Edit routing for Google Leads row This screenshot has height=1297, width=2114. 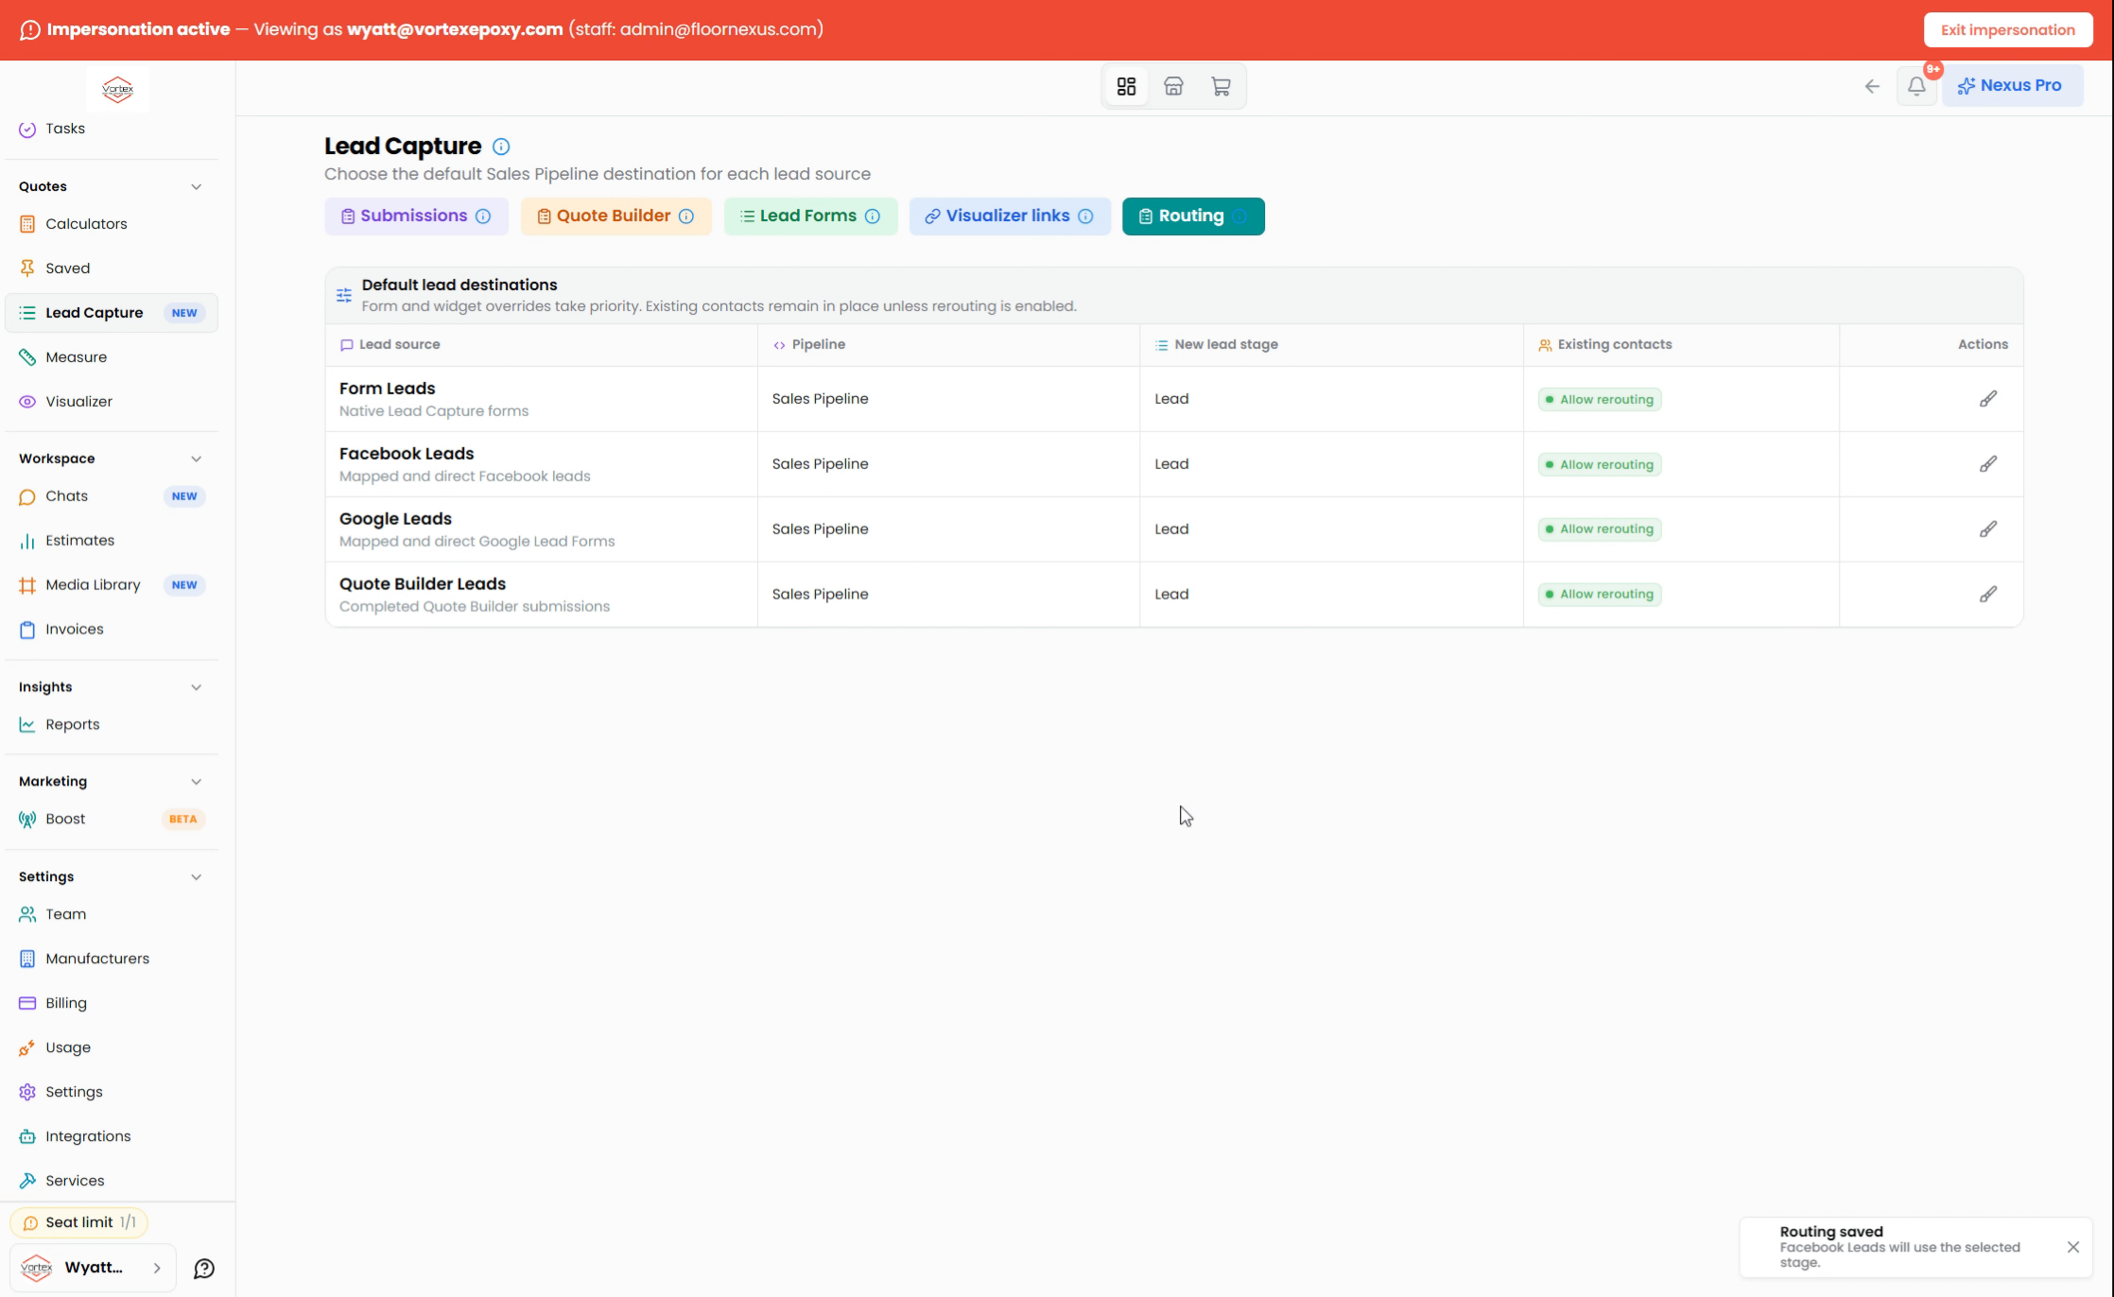pos(1988,529)
